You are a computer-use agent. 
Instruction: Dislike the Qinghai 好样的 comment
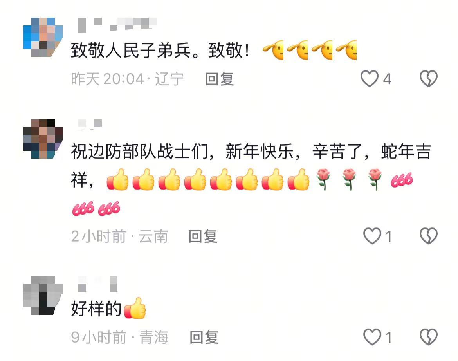click(x=429, y=337)
